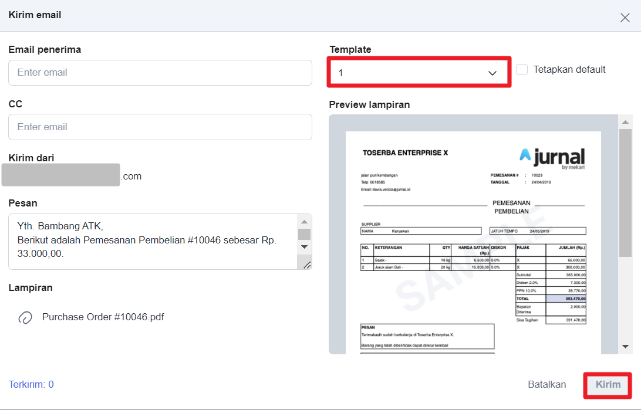This screenshot has height=410, width=641.
Task: Focus the CC email field
Action: coord(160,127)
